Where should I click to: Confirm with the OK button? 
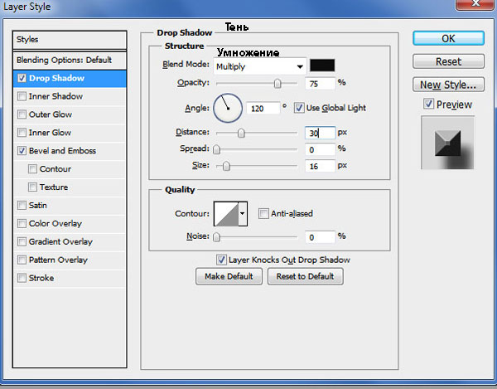[448, 38]
